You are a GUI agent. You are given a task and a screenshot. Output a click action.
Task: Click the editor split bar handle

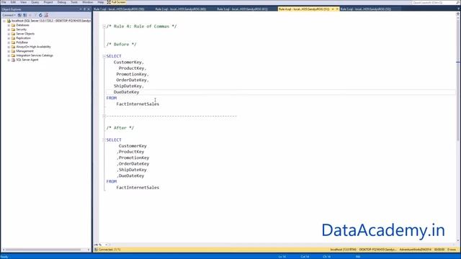[x=458, y=14]
